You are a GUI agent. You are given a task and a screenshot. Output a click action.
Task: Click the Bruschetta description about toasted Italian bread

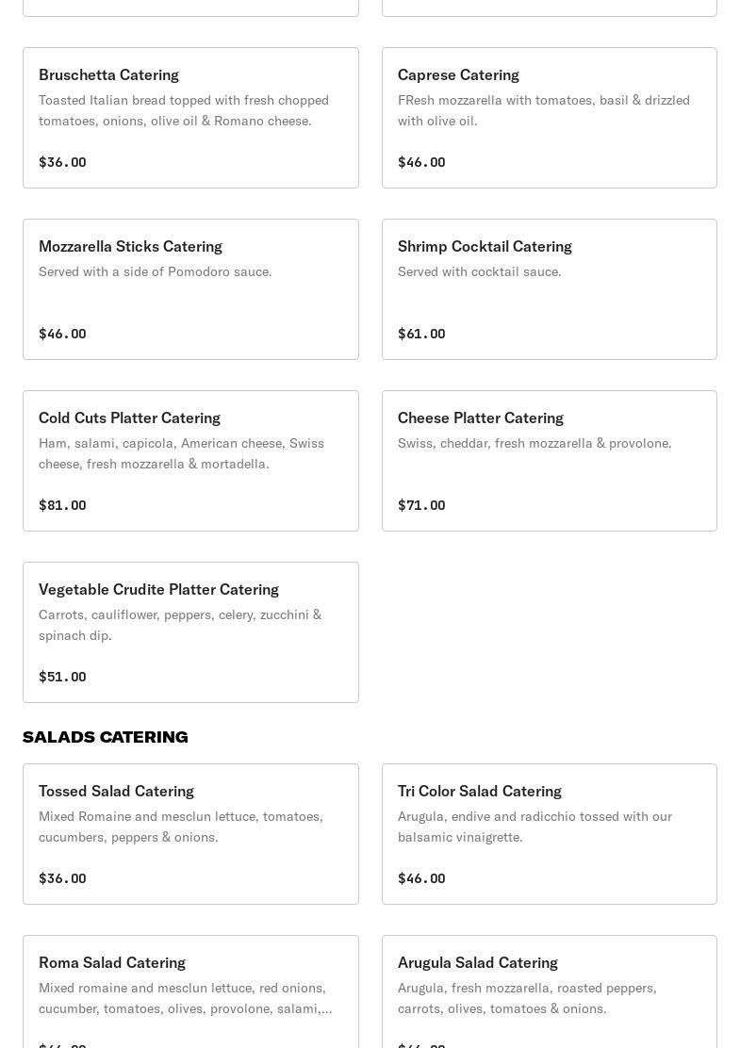tap(184, 110)
